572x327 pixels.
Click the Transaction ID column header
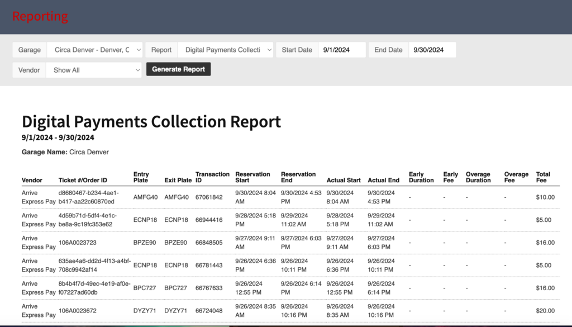point(212,177)
